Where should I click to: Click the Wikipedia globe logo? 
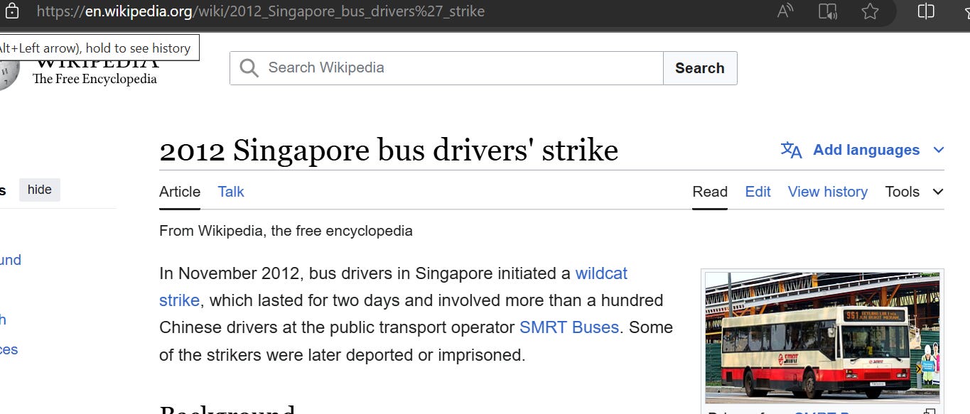7,74
